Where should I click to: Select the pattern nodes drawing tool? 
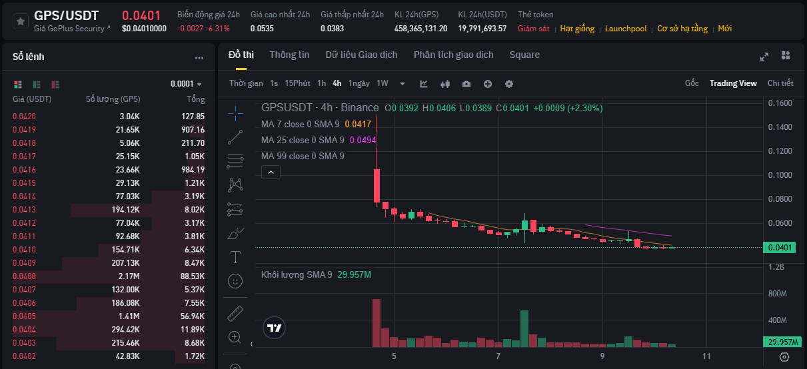coord(235,184)
